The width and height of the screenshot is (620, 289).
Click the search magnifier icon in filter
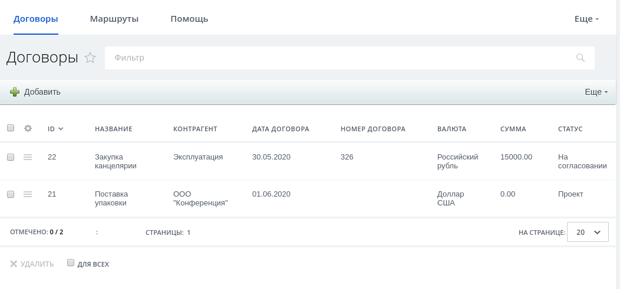tap(581, 58)
